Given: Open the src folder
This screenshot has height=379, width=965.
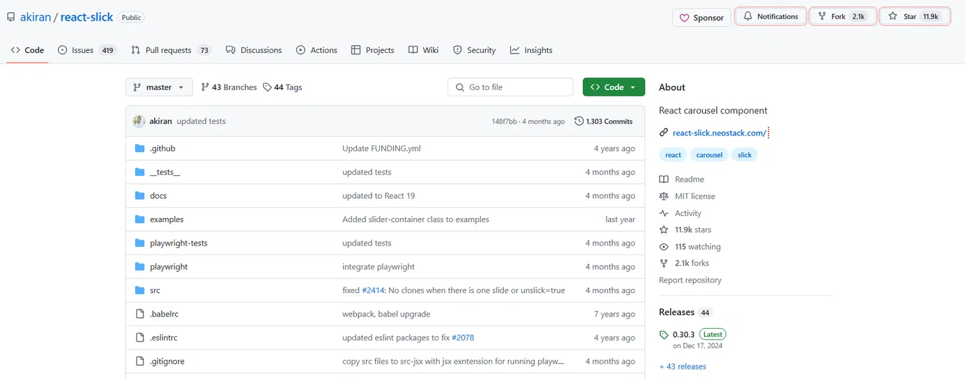Looking at the screenshot, I should tap(155, 290).
